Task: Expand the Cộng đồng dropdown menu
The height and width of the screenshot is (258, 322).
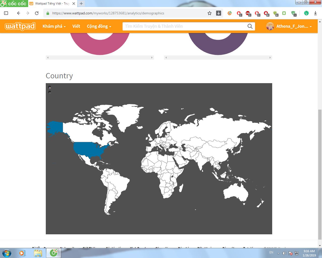Action: (99, 26)
